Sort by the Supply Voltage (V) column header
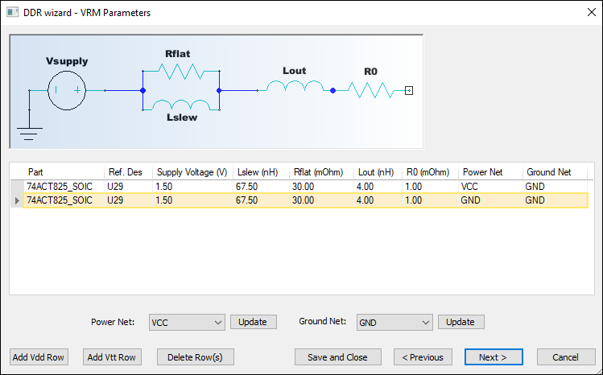603x375 pixels. coord(192,172)
